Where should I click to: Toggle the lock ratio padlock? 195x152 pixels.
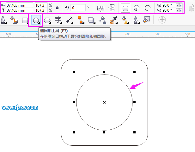pyautogui.click(x=57, y=8)
